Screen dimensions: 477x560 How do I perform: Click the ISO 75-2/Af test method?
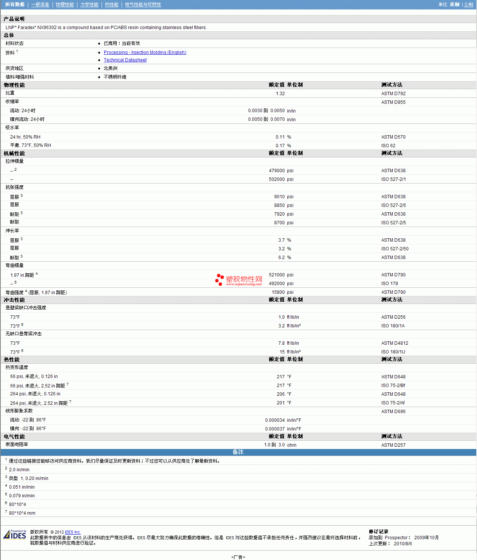(x=393, y=403)
